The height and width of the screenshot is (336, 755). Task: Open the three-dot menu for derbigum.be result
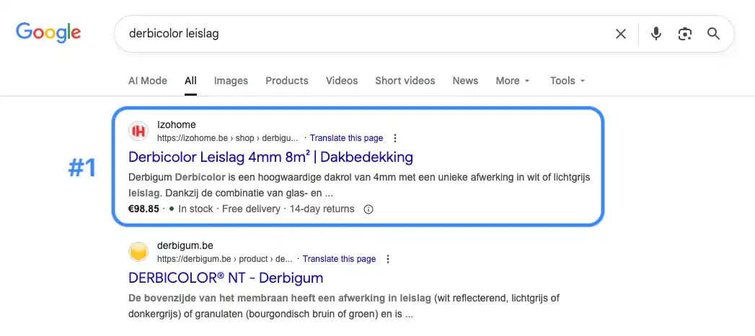point(388,259)
